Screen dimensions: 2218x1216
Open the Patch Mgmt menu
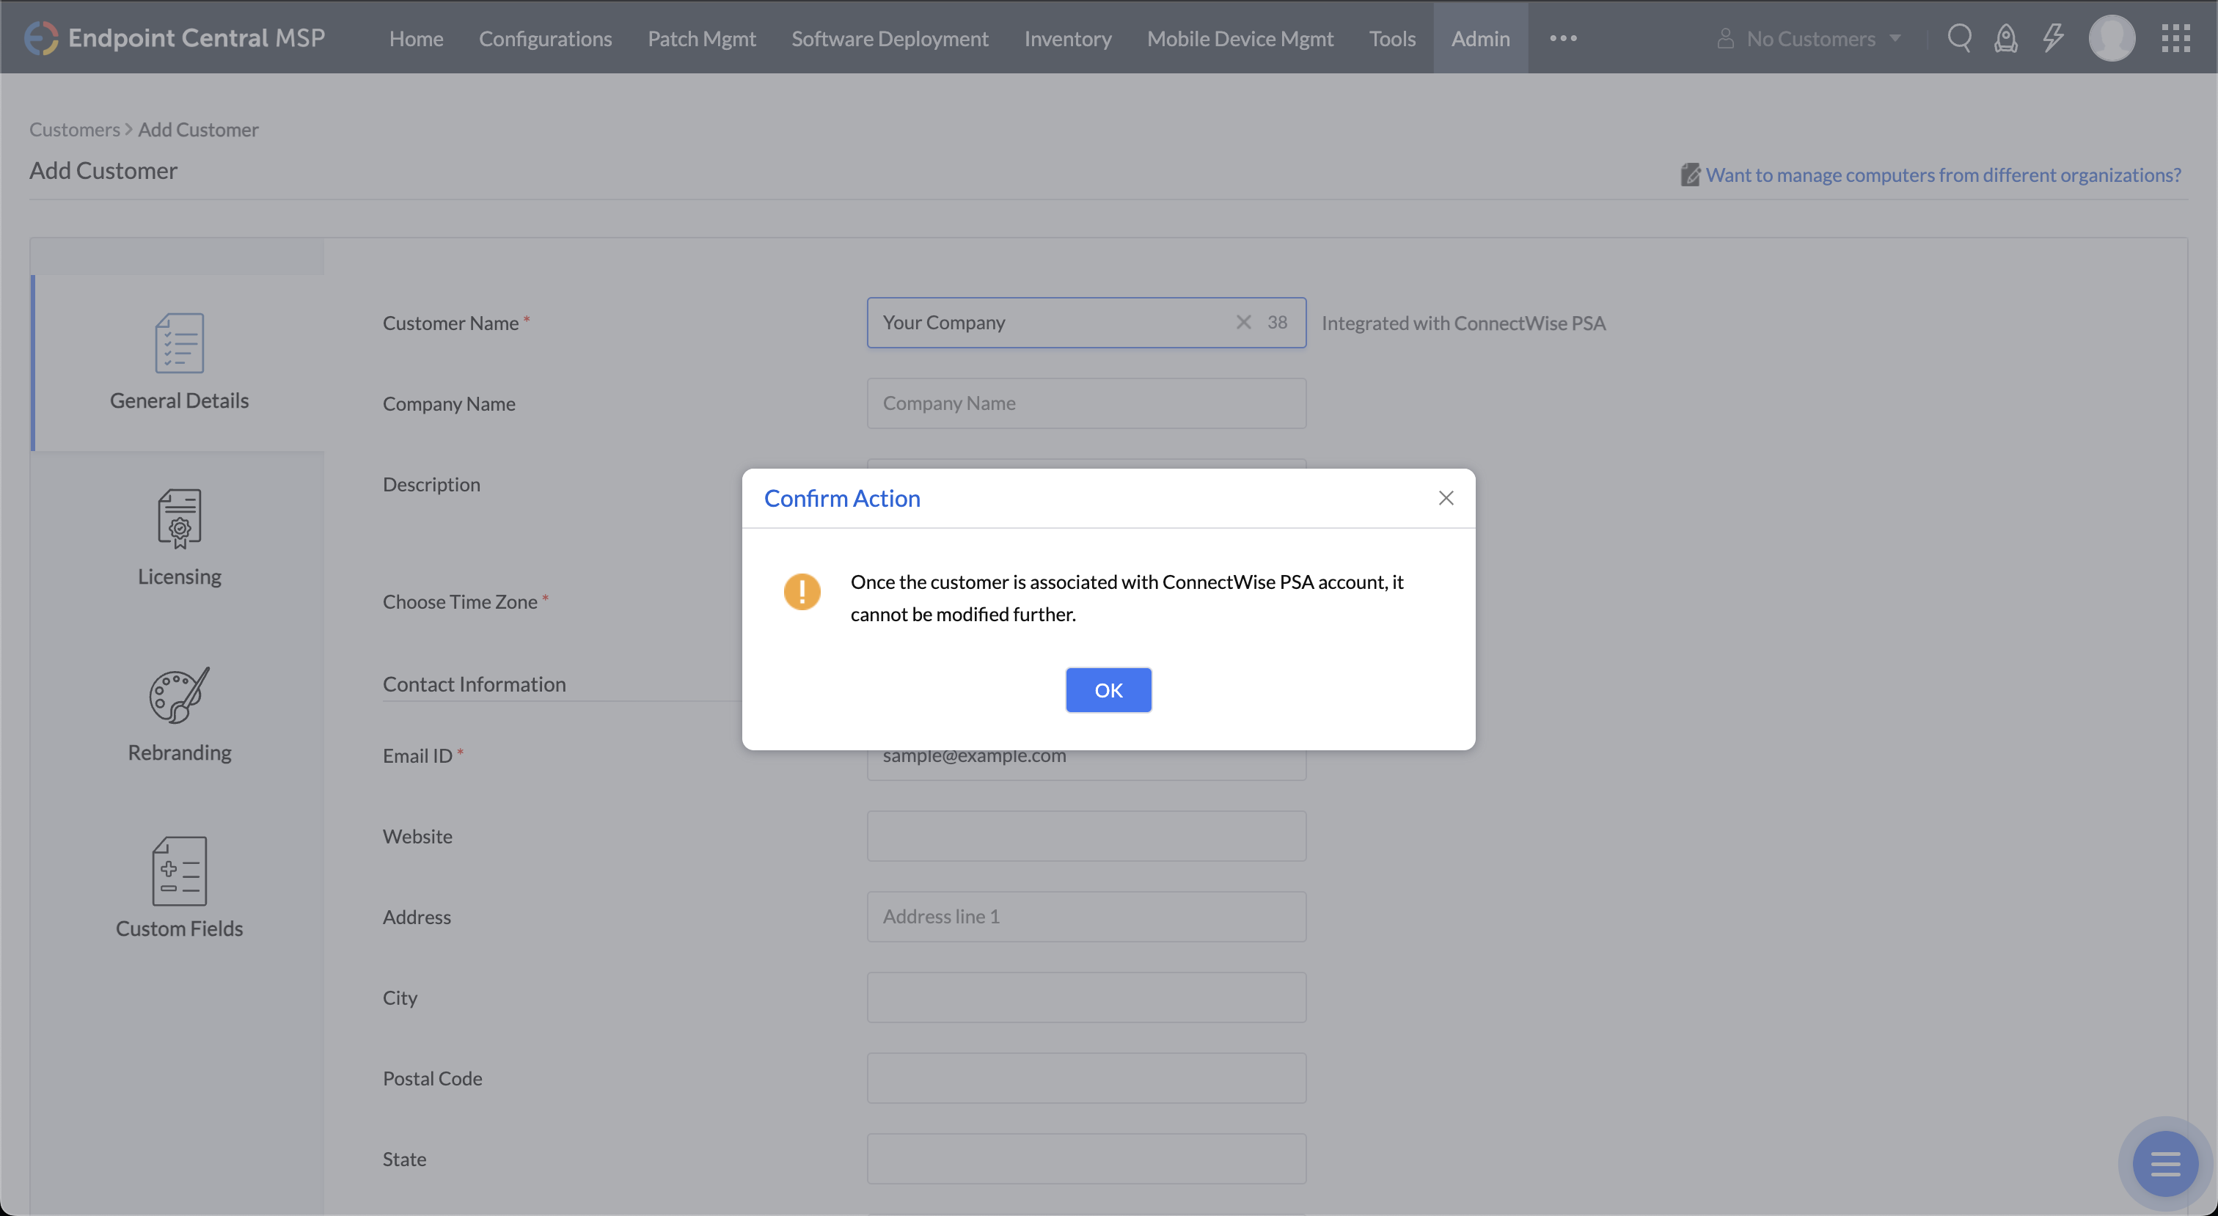pos(701,38)
